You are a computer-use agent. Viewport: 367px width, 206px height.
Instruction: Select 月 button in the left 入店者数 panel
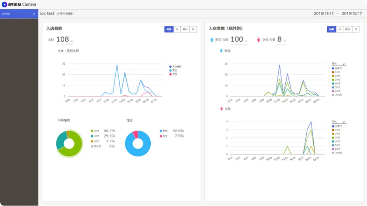point(193,29)
